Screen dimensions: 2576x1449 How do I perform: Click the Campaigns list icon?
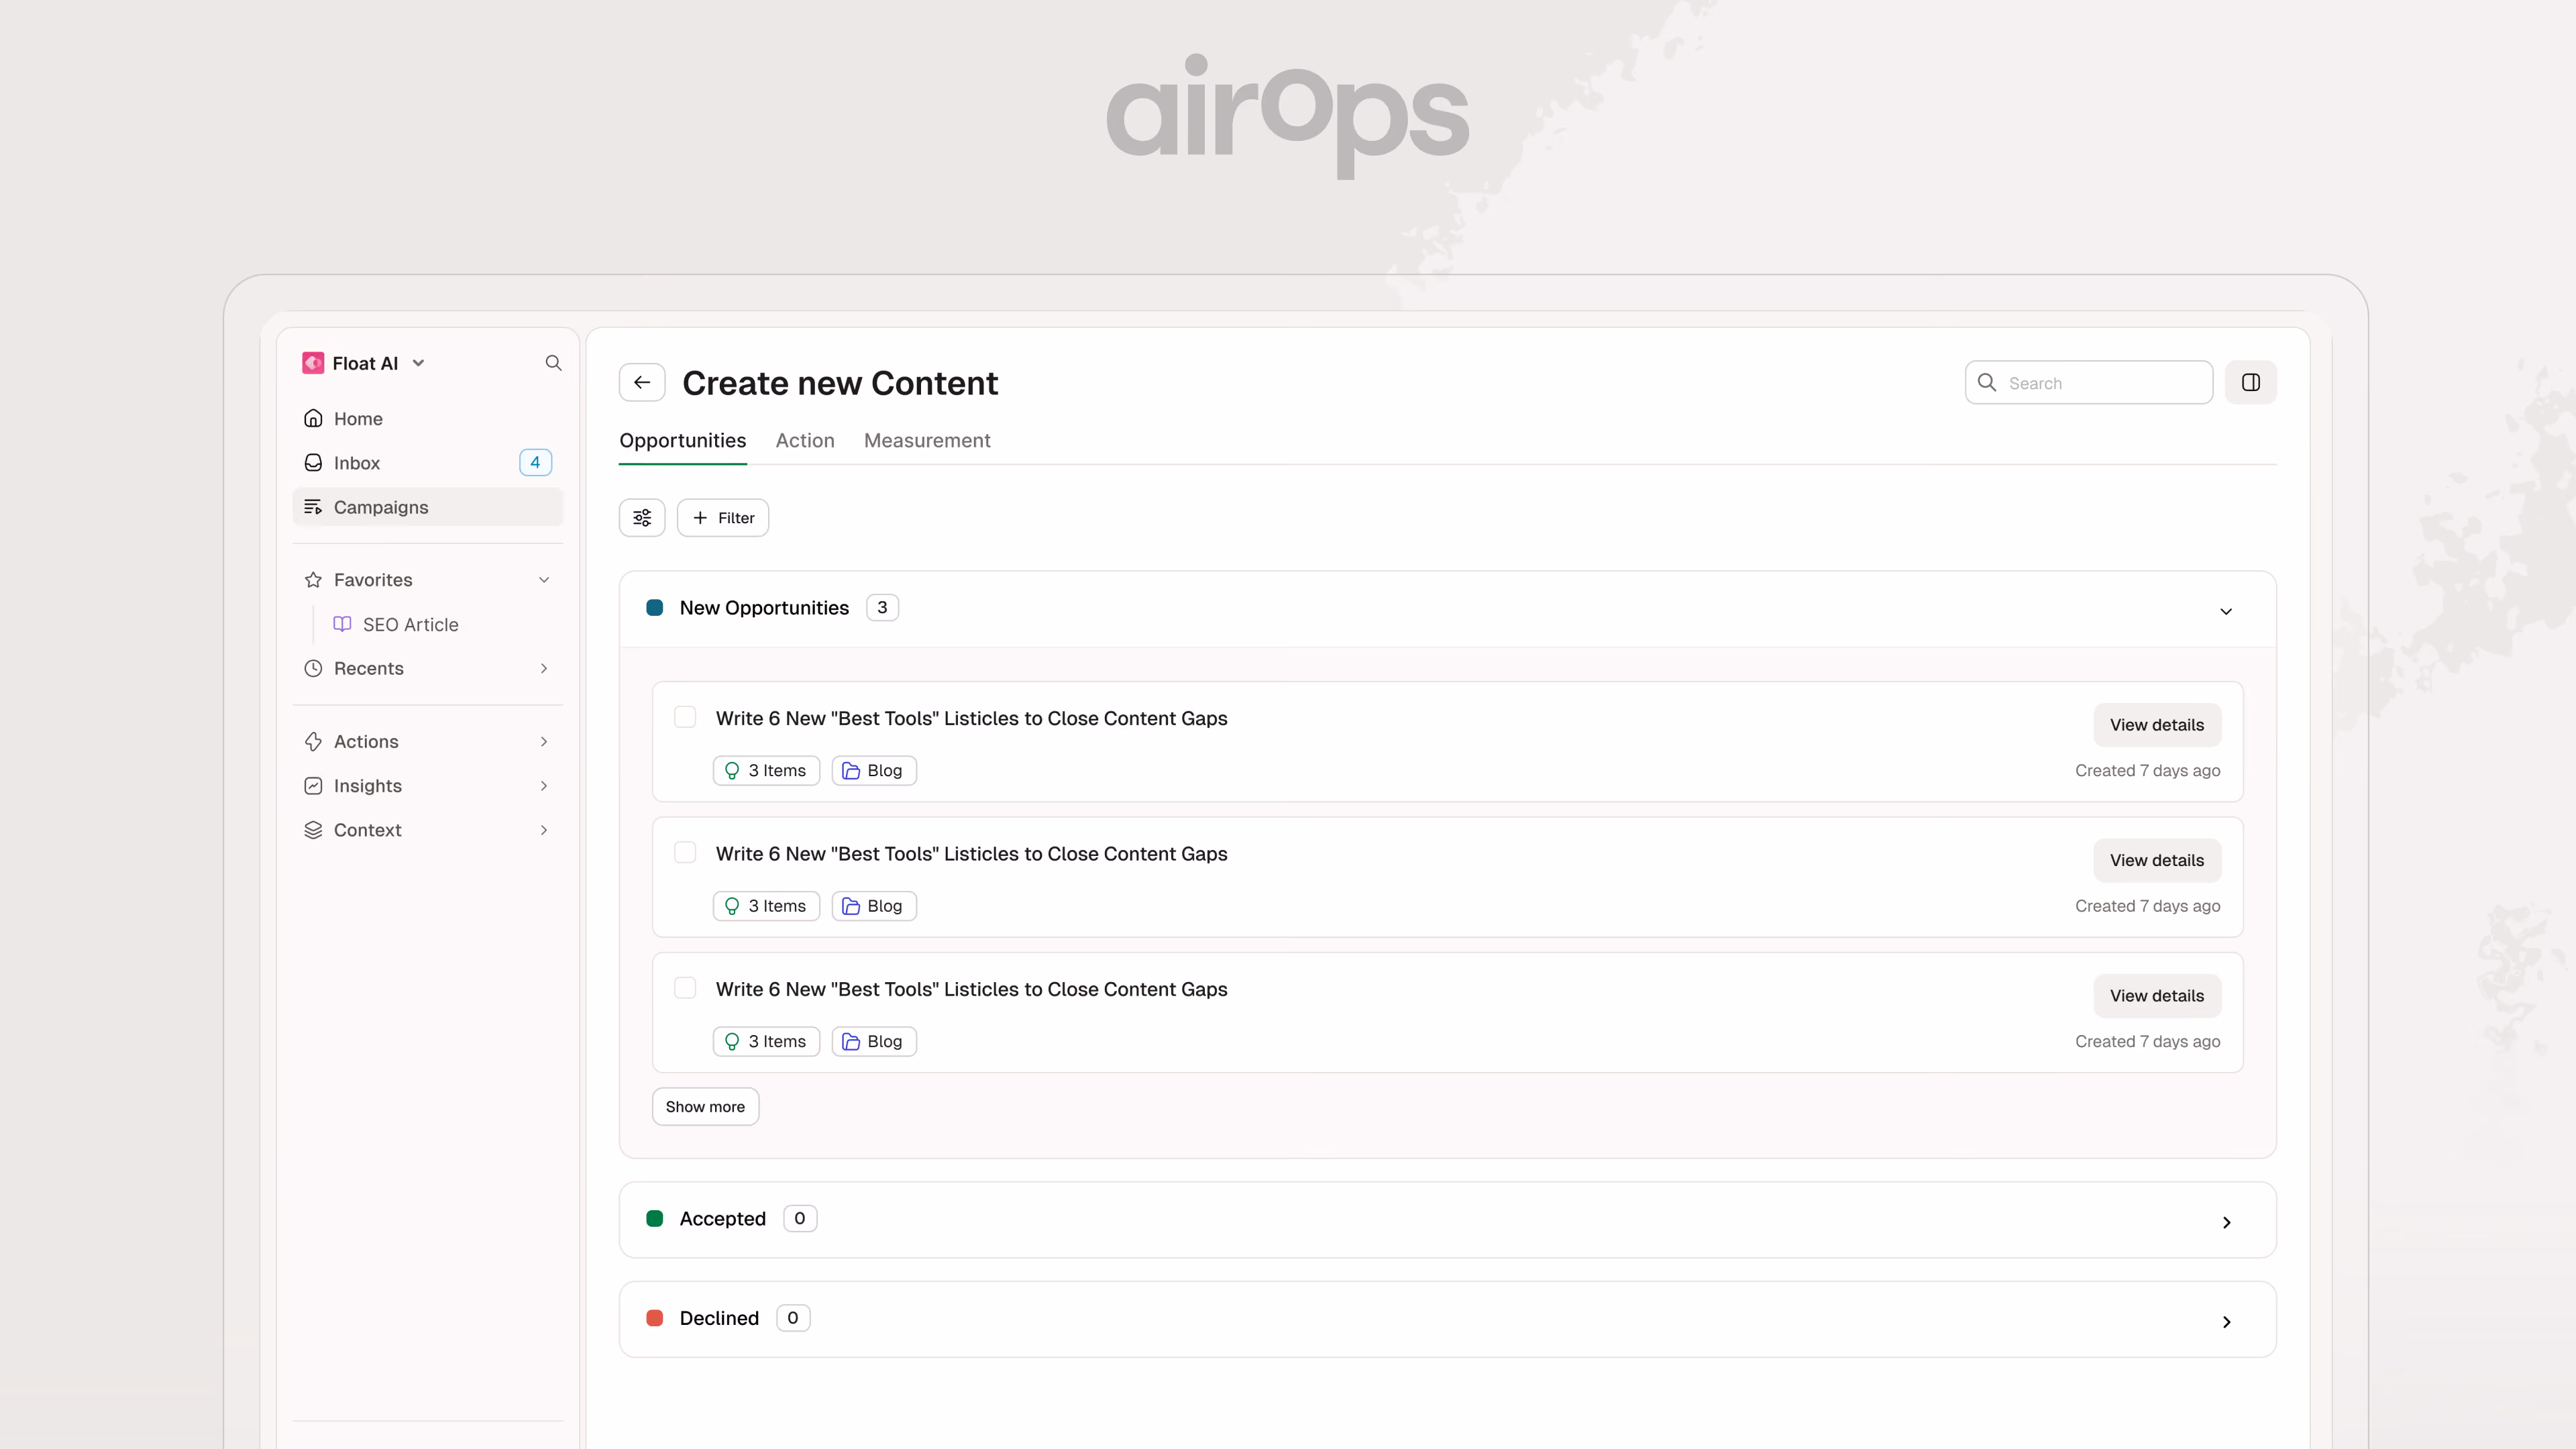pos(313,507)
